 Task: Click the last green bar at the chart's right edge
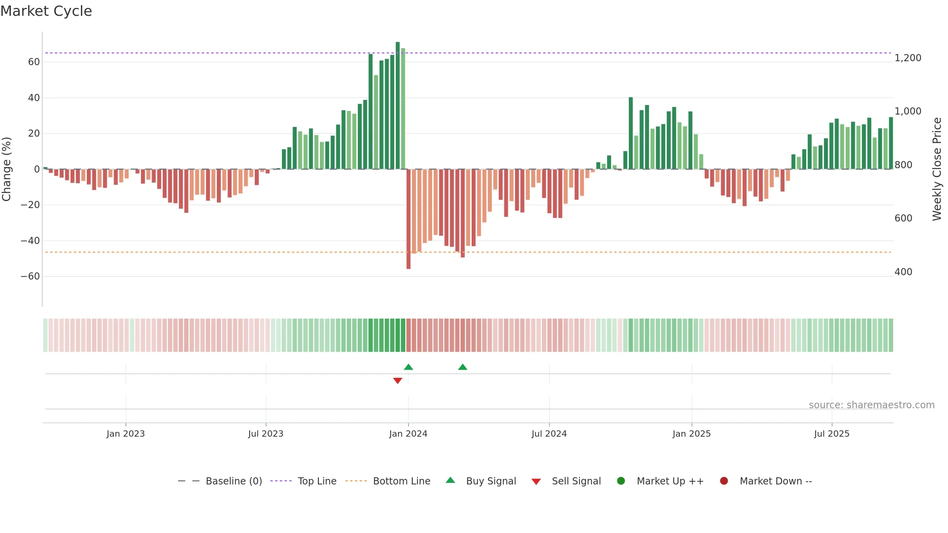[x=891, y=143]
